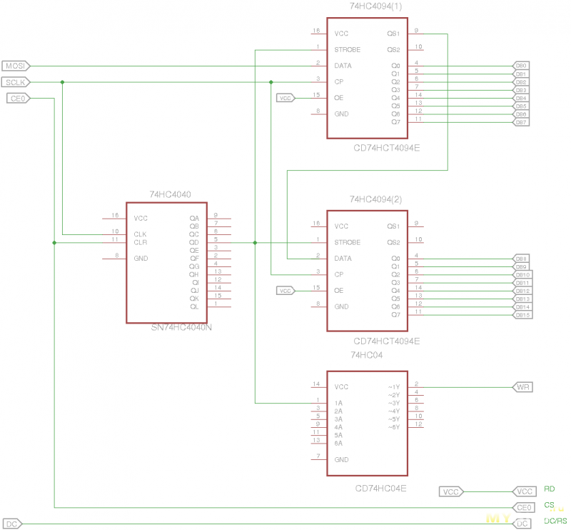
Task: Select the QA output label on 74HC4040
Action: pos(194,219)
